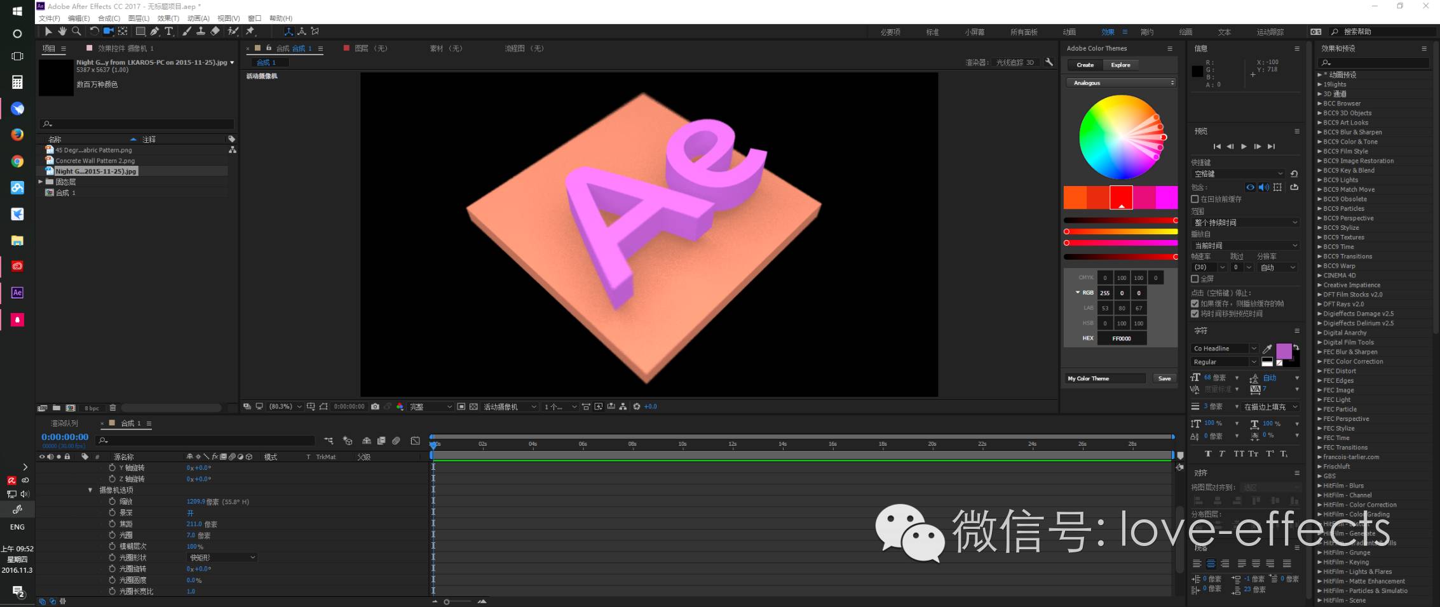Select the Hand tool
1440x607 pixels.
pyautogui.click(x=62, y=31)
